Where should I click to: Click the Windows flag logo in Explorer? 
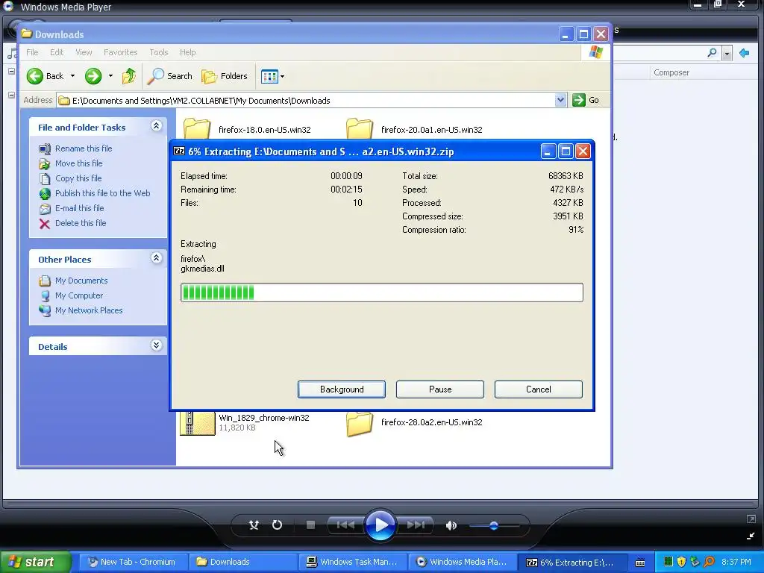(x=596, y=51)
